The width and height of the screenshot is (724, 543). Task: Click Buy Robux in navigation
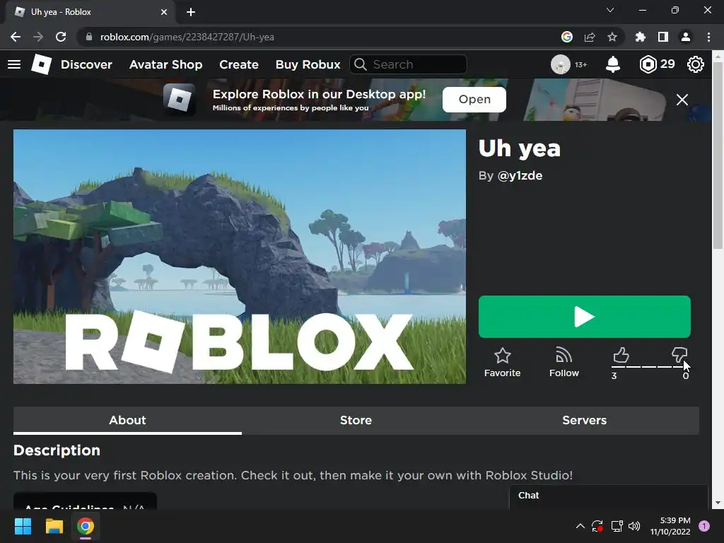[308, 64]
